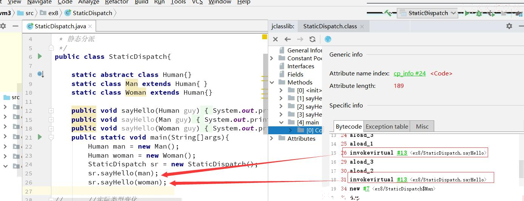Viewport: 524px width, 201px height.
Task: Collapse the Methods tree node
Action: pos(272,82)
